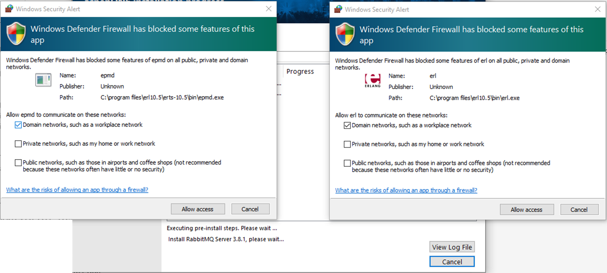Image resolution: width=607 pixels, height=273 pixels.
Task: Click the shield icon in epmd alert
Action: click(x=16, y=34)
